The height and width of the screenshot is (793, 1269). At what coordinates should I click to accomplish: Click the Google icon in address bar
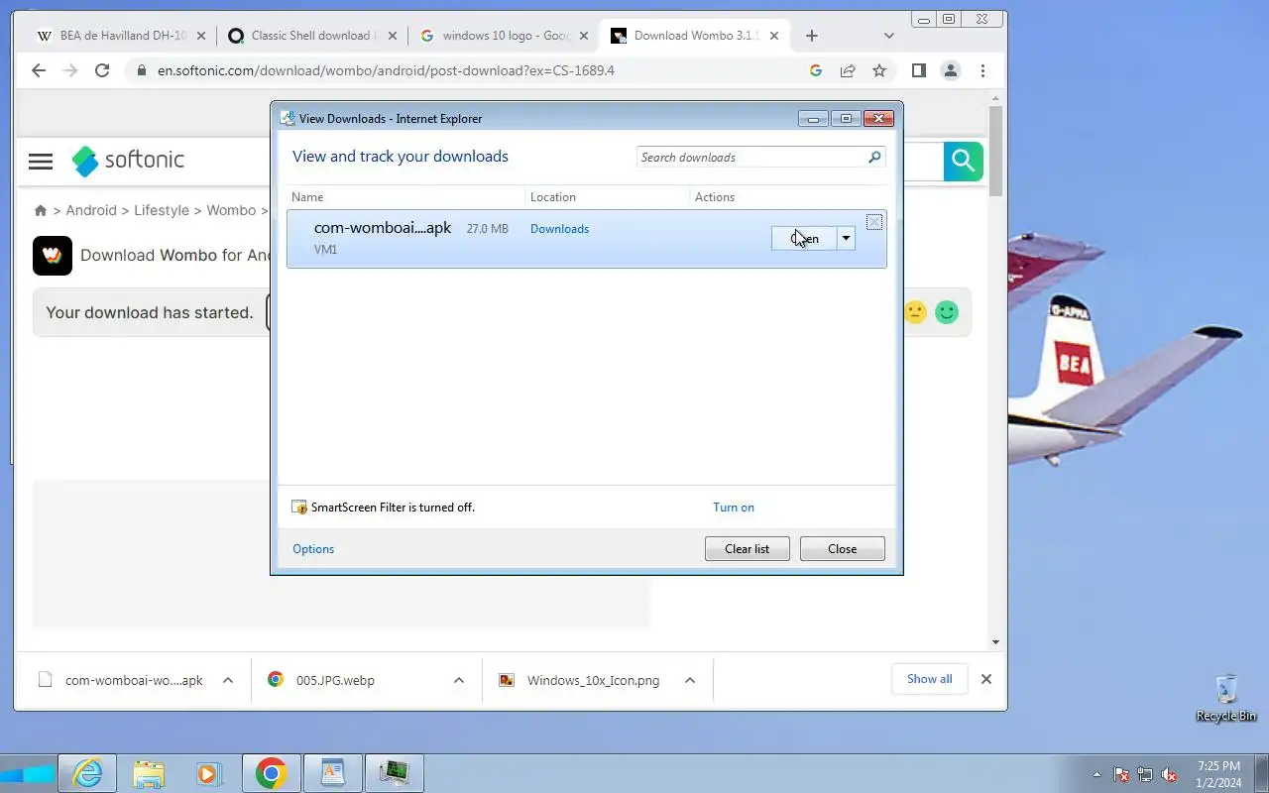(816, 70)
